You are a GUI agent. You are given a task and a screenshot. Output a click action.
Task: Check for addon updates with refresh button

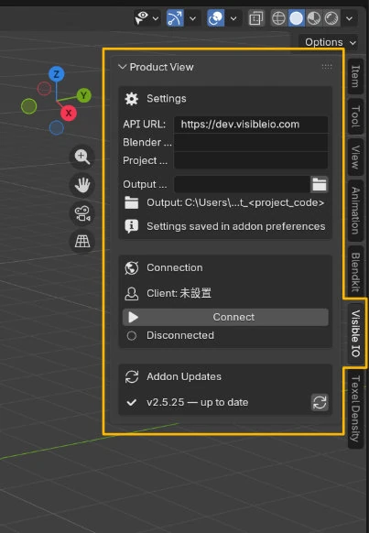click(x=320, y=402)
